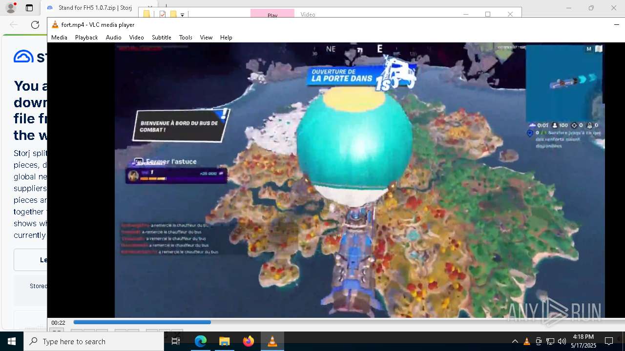Click the folder icon in Explorer quick access toolbar
The width and height of the screenshot is (625, 351).
tap(147, 15)
